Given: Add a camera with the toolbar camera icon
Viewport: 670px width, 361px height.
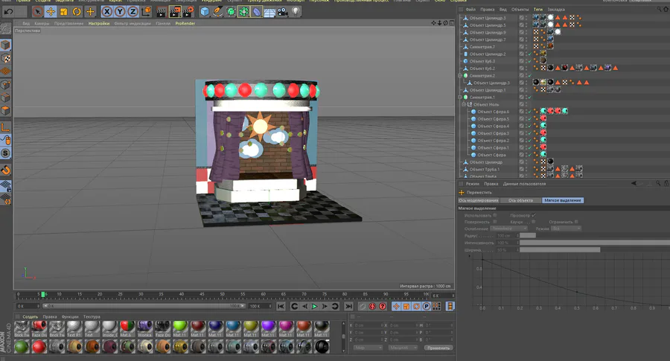Looking at the screenshot, I should coord(282,11).
